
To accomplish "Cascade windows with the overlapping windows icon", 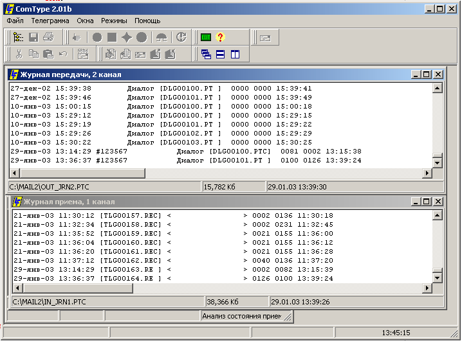I will [x=206, y=54].
